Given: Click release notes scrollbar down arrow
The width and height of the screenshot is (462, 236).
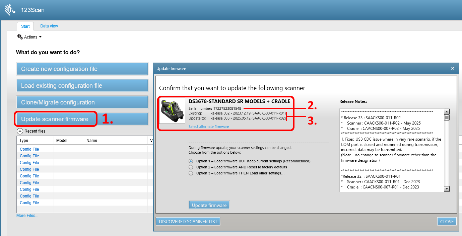Looking at the screenshot, I should pos(447,189).
